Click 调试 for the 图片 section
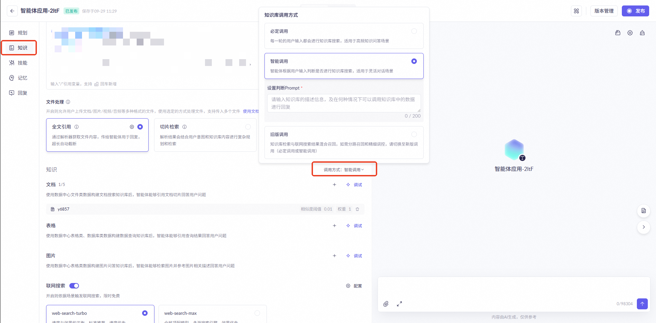The height and width of the screenshot is (323, 656). [x=354, y=256]
